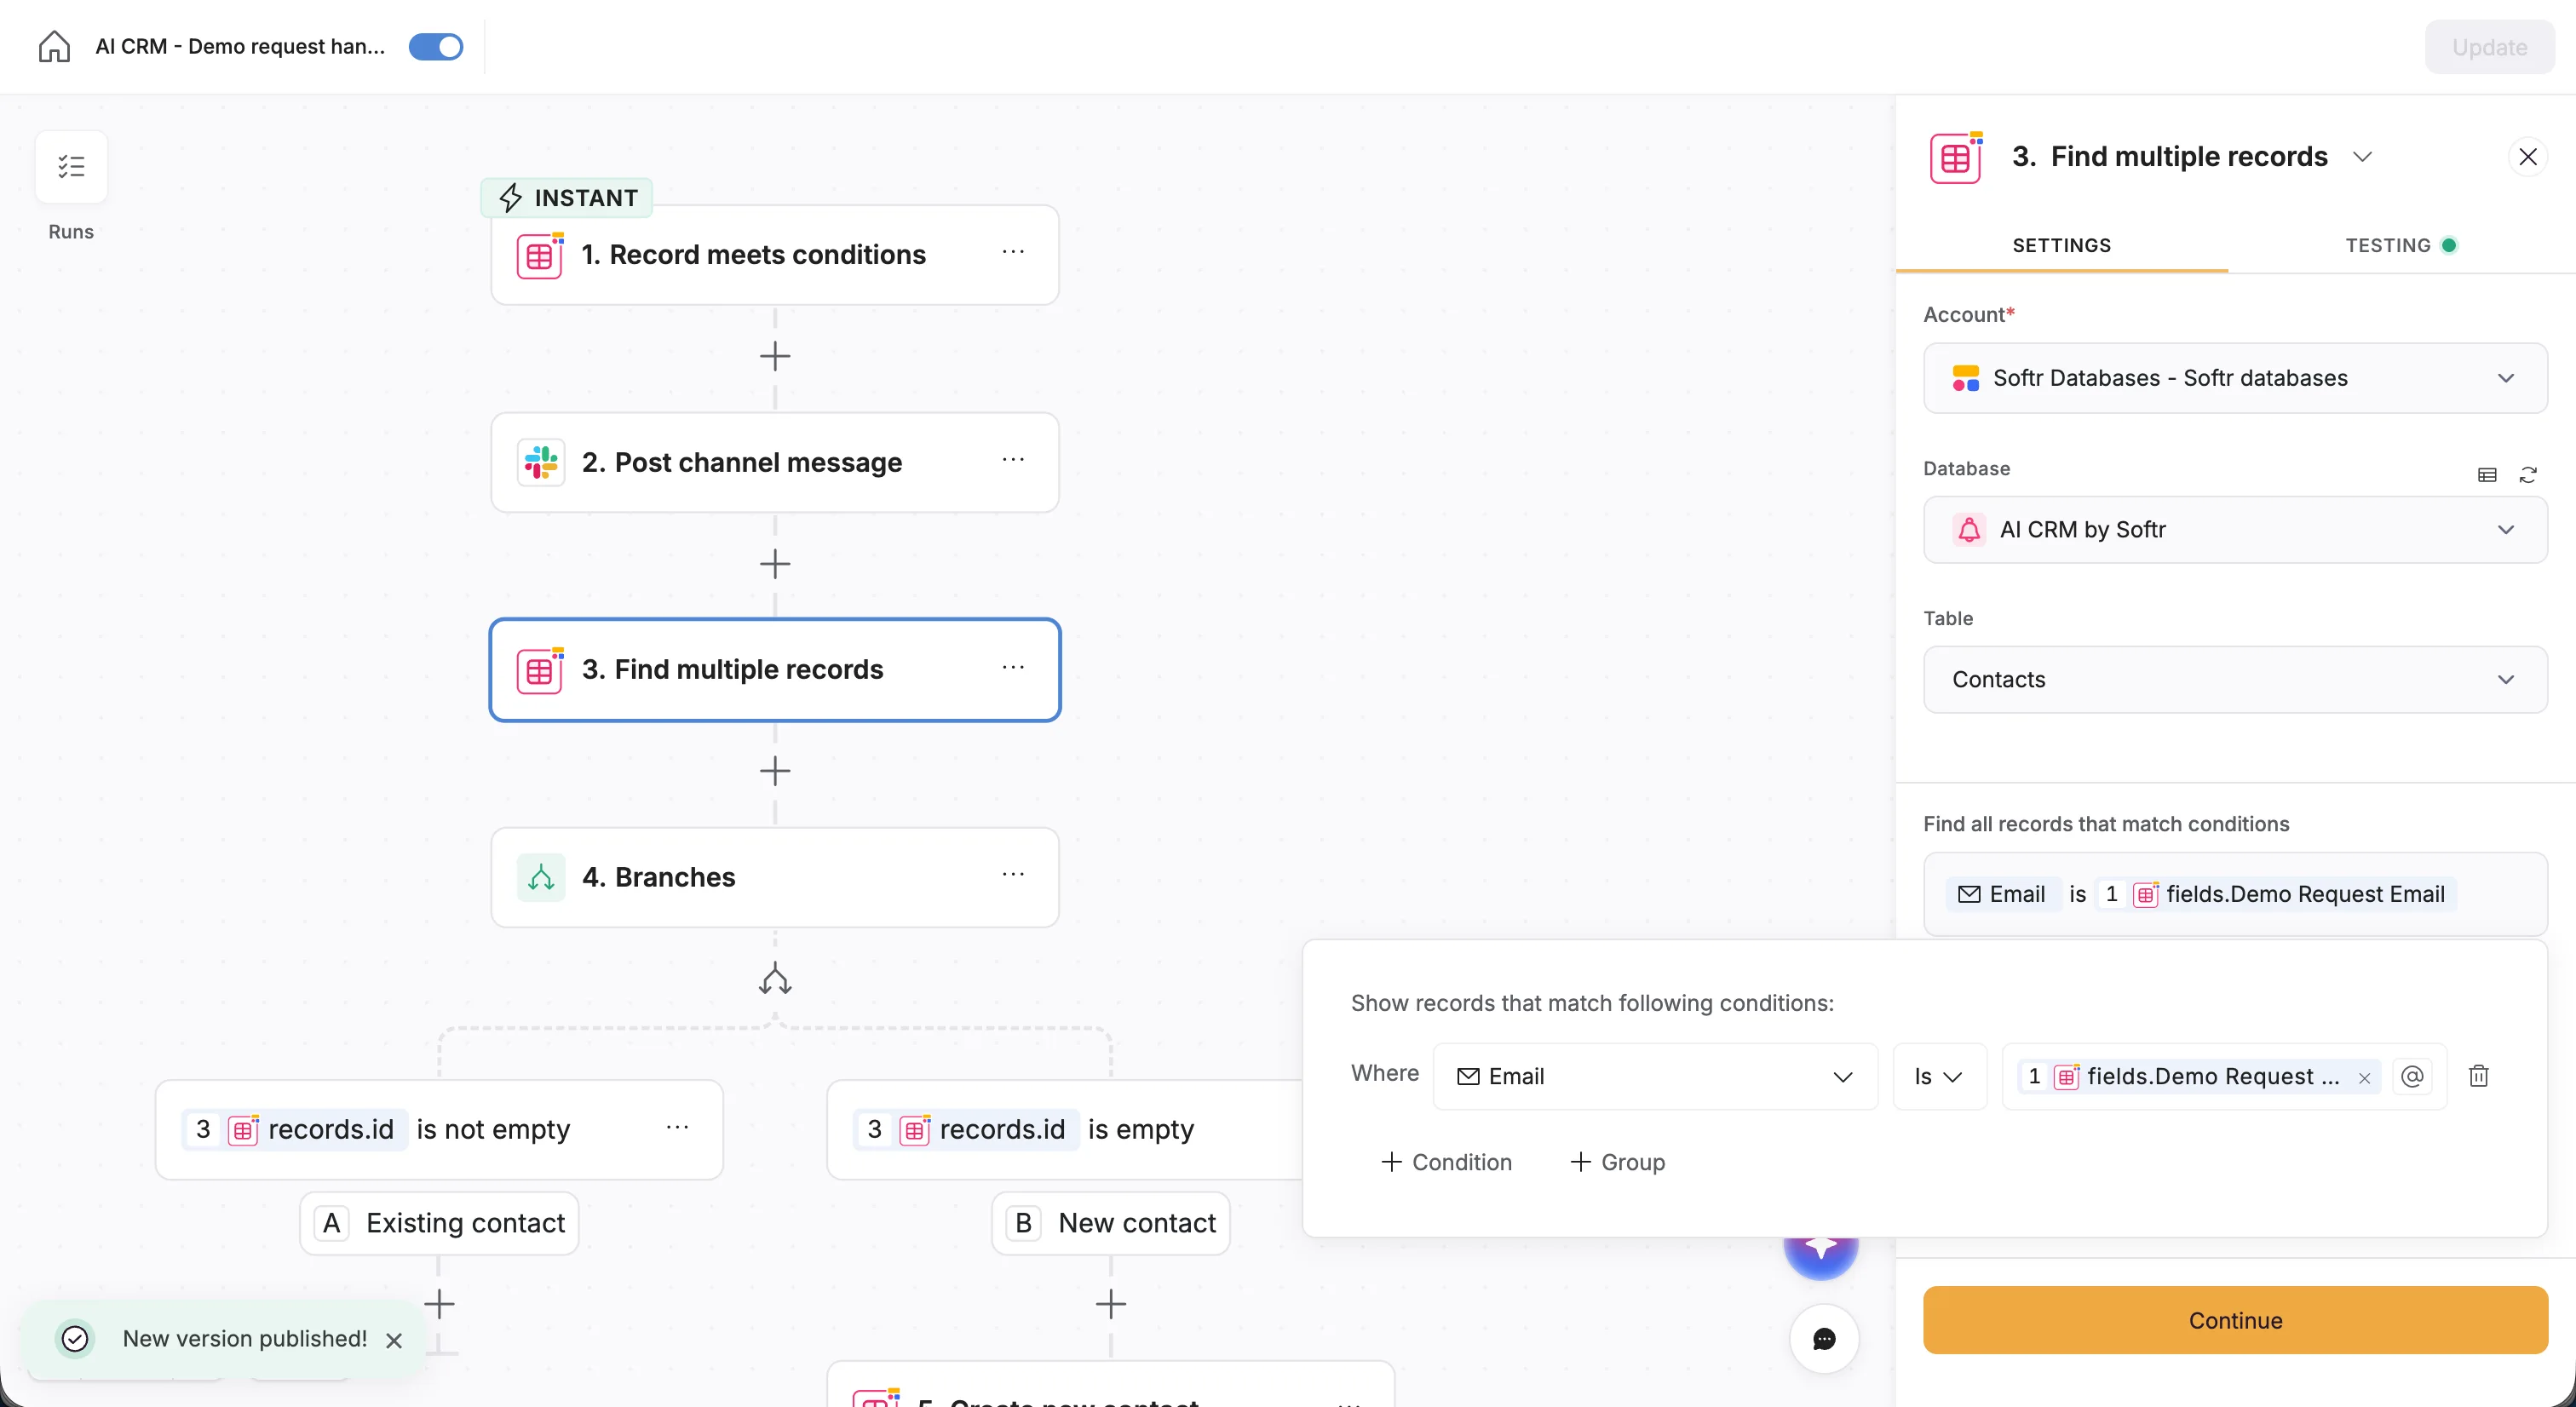Delete the condition using the trash icon

tap(2478, 1076)
